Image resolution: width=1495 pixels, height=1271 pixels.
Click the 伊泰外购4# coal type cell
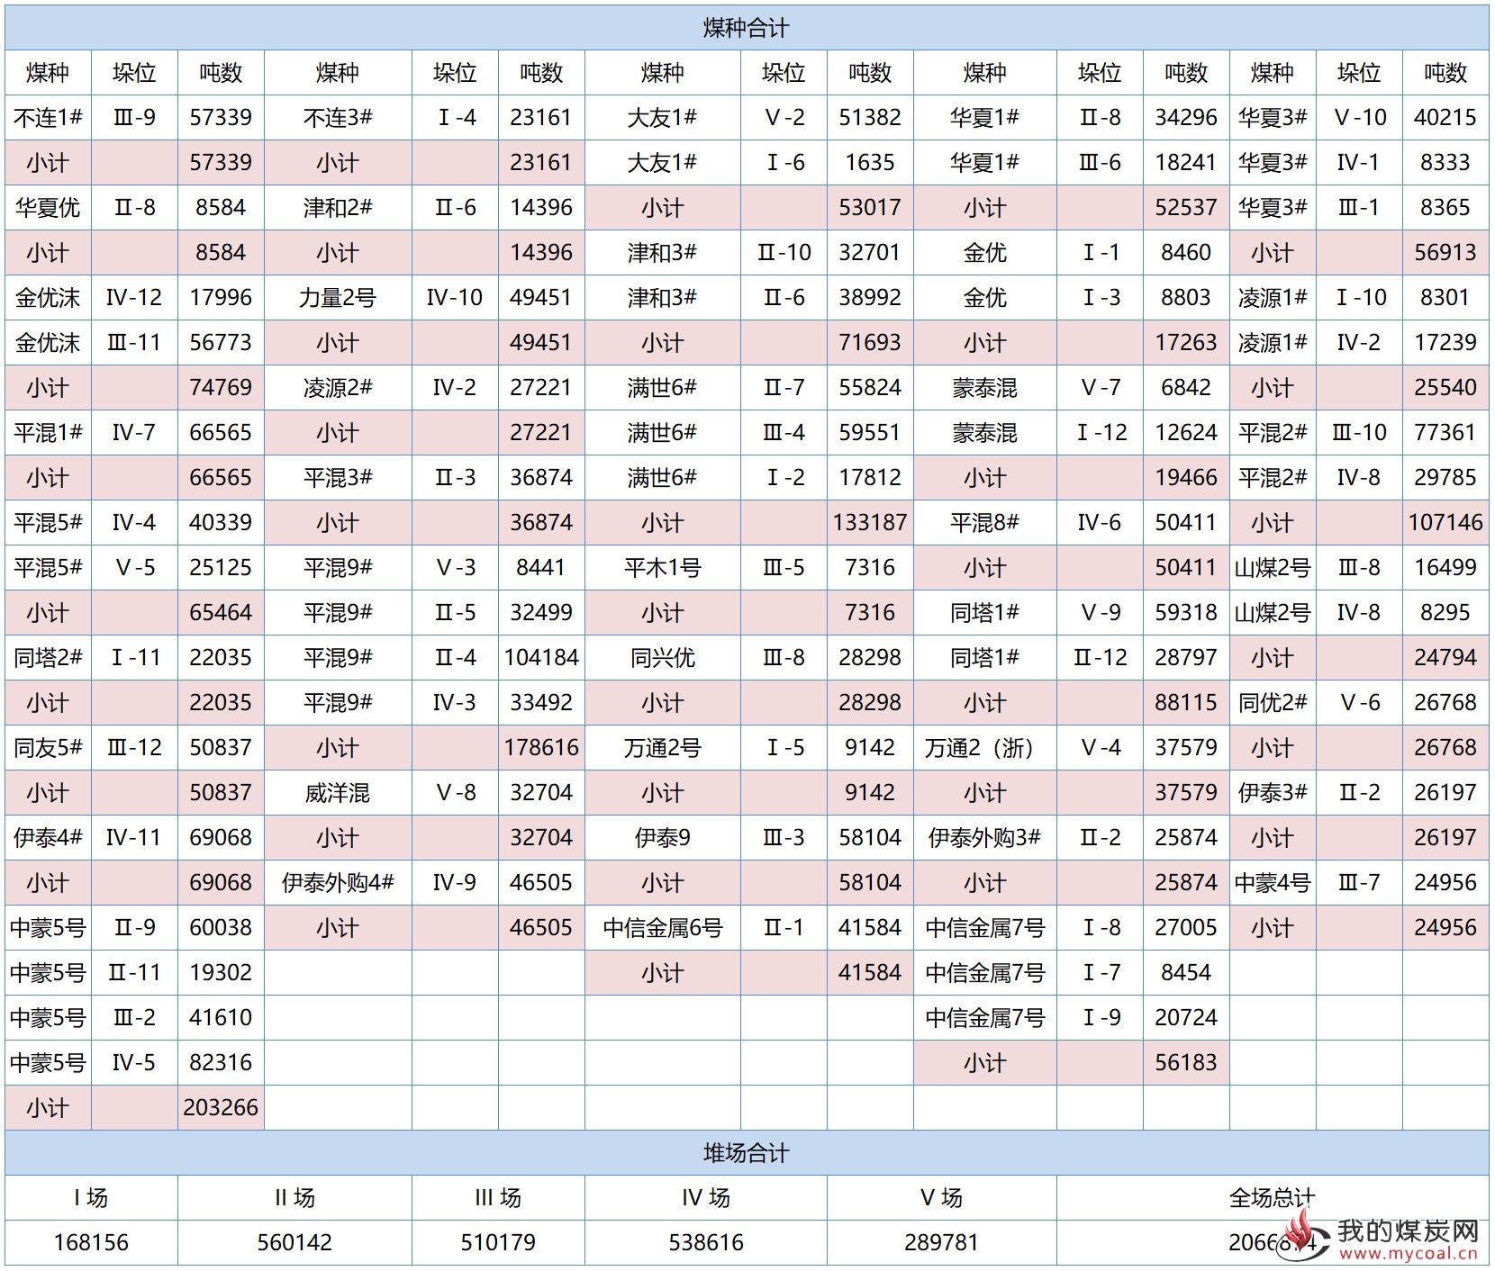(338, 882)
